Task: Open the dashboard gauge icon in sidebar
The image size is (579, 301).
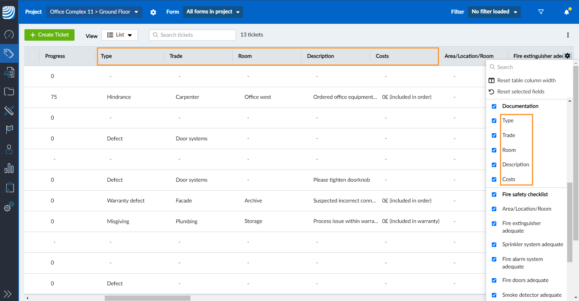Action: (x=9, y=35)
